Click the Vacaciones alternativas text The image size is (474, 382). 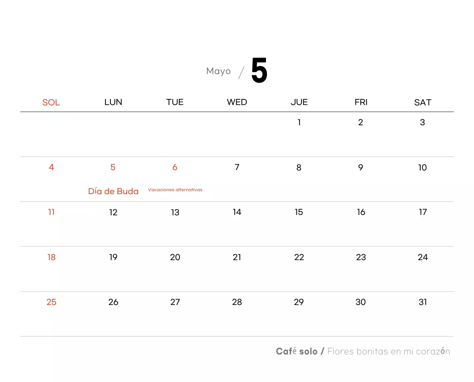pos(175,190)
